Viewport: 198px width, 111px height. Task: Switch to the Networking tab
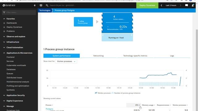98,56
